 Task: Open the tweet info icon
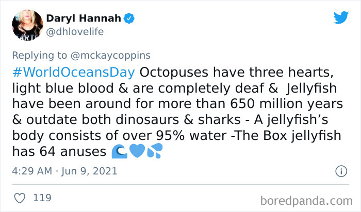pyautogui.click(x=341, y=171)
